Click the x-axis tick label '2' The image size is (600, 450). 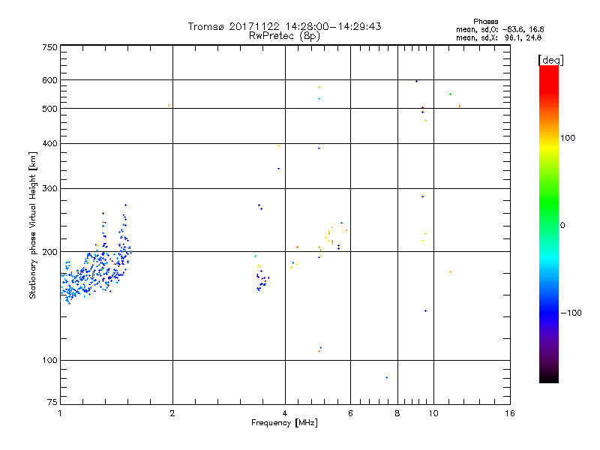click(x=172, y=413)
